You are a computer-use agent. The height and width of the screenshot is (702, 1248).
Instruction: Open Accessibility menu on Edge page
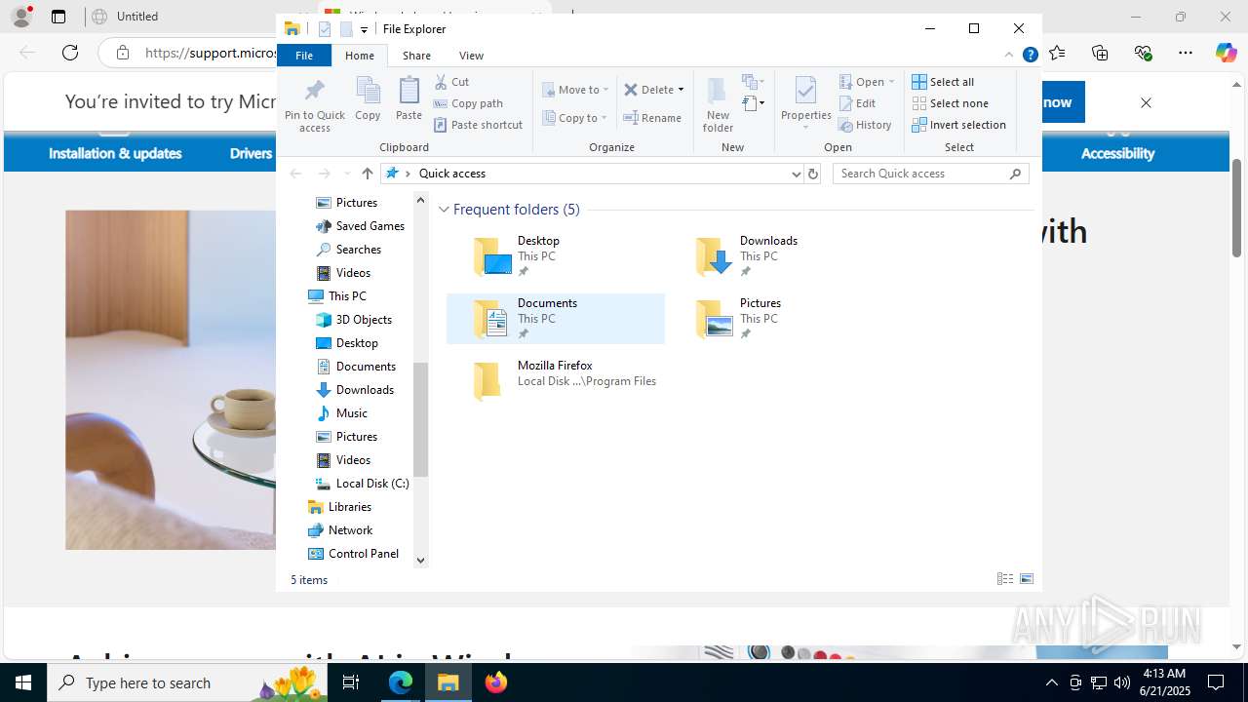1117,153
